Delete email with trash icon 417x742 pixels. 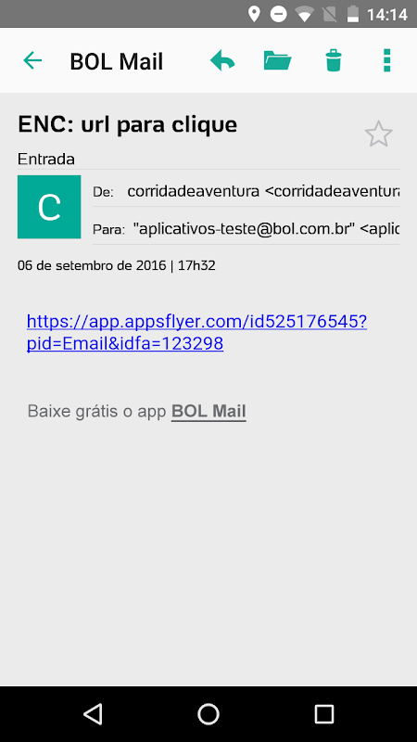[x=334, y=60]
